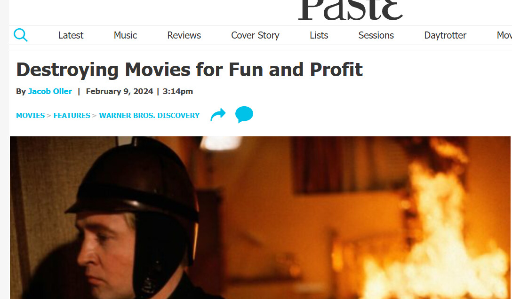
Task: Open the Reviews nav item
Action: click(184, 35)
